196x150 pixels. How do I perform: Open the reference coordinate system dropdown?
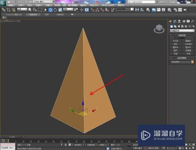point(68,9)
